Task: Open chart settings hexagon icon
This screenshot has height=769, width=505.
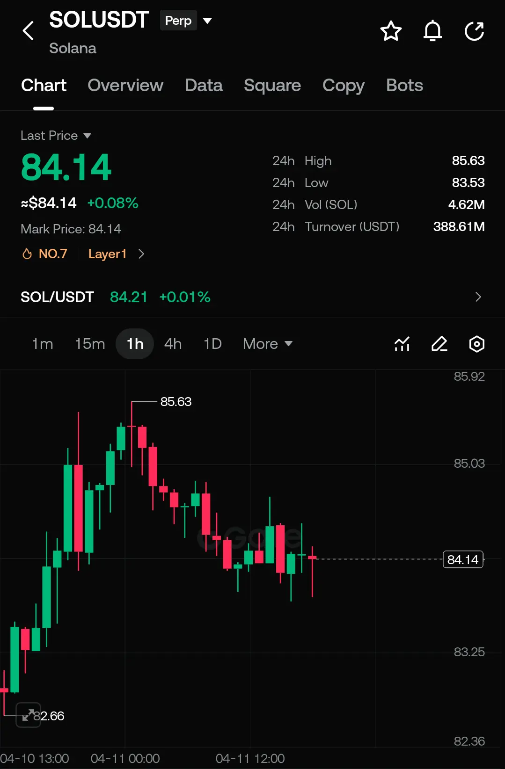Action: pos(476,344)
